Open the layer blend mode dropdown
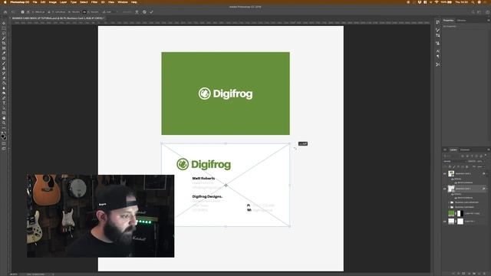 (x=455, y=162)
